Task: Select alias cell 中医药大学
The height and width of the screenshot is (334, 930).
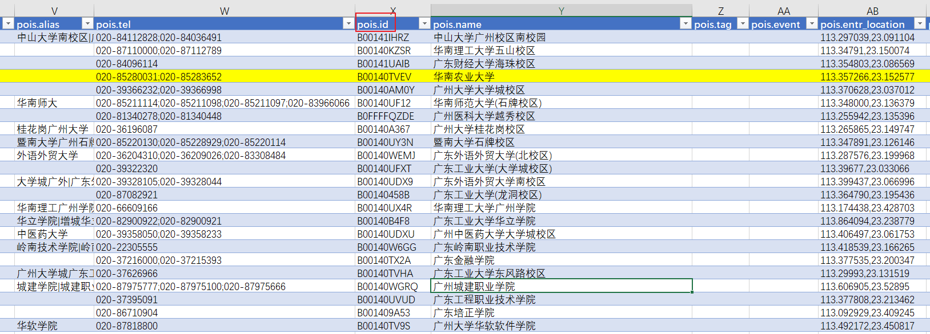Action: click(54, 234)
